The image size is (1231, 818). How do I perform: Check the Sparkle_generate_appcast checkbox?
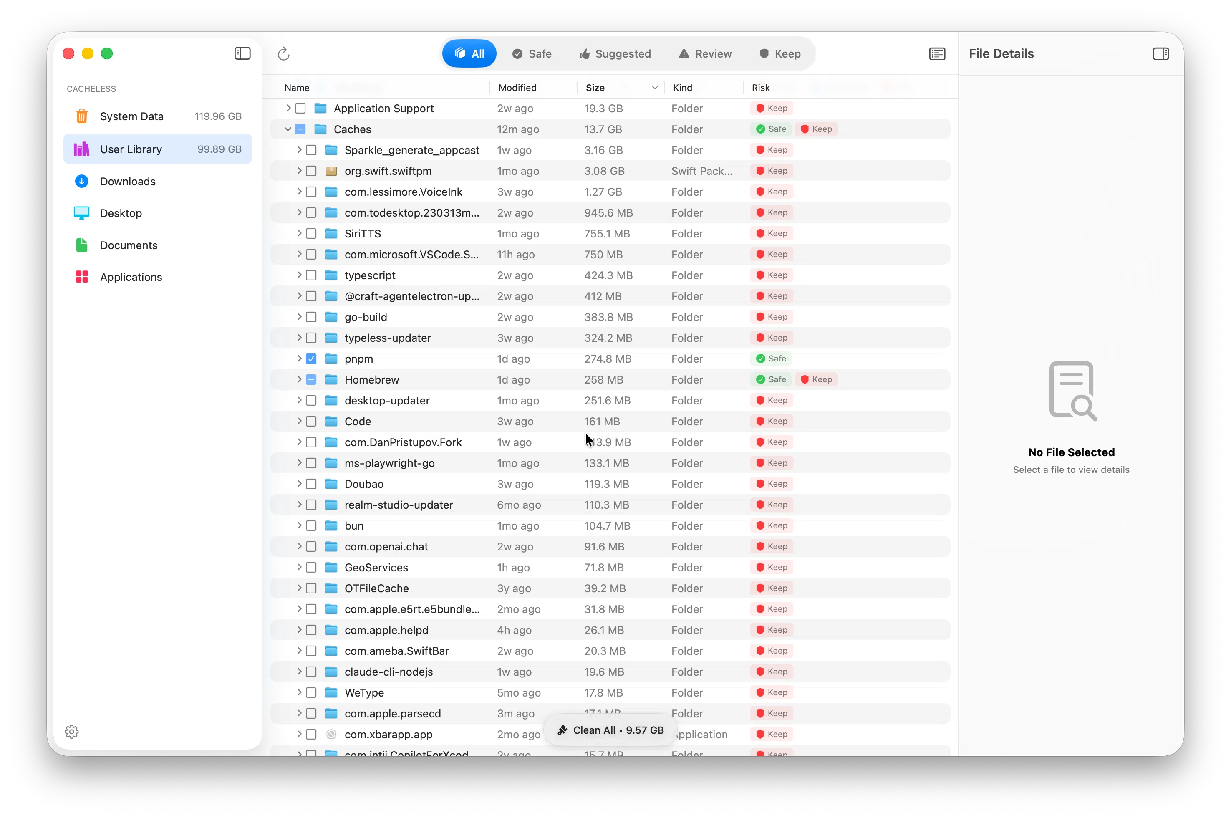click(311, 150)
